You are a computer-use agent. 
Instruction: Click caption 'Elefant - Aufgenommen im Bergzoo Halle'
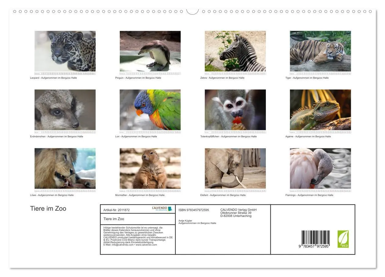click(223, 195)
